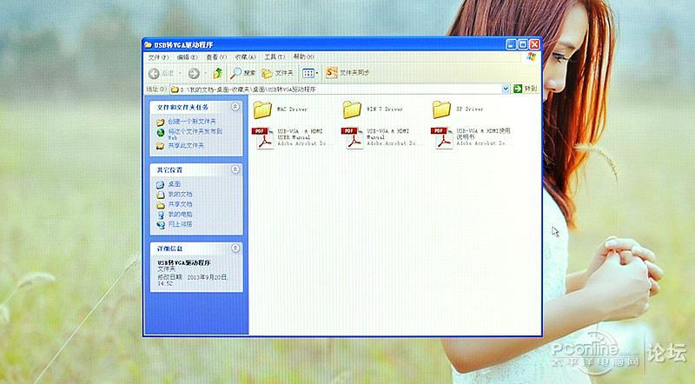Click the Folder Sync (文件夹同步) toolbar button

pyautogui.click(x=347, y=72)
